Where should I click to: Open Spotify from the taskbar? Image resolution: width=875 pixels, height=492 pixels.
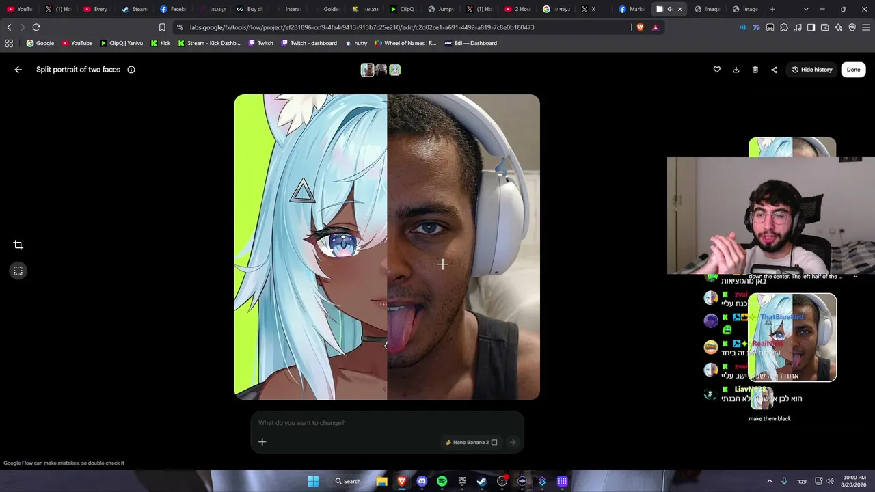[442, 481]
